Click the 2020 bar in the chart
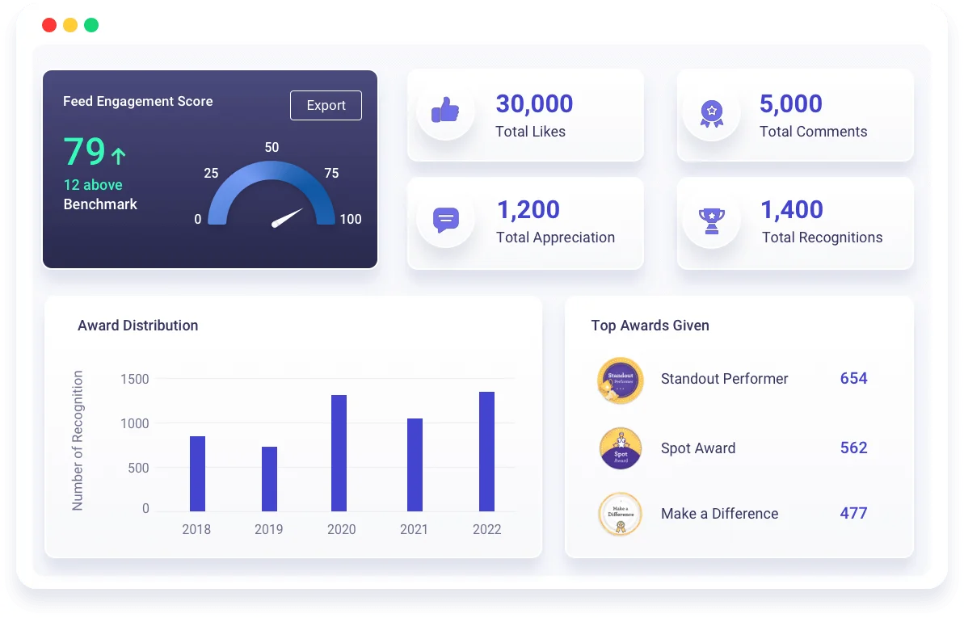 click(x=341, y=452)
